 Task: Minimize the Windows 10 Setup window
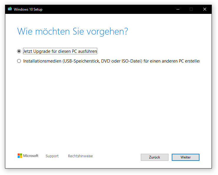pos(178,9)
